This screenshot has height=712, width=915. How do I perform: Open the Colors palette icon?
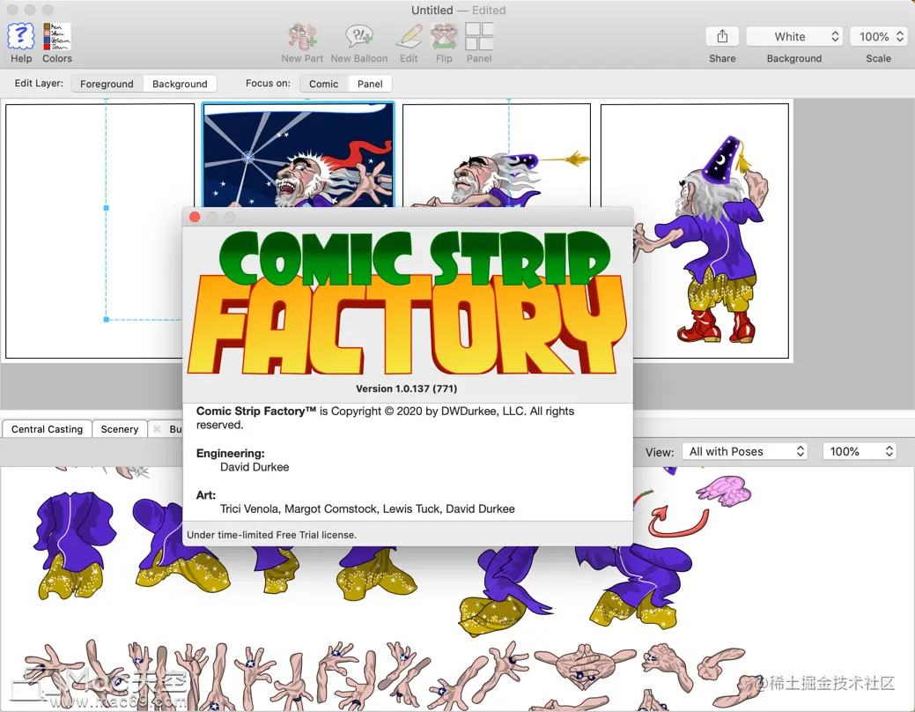(57, 36)
